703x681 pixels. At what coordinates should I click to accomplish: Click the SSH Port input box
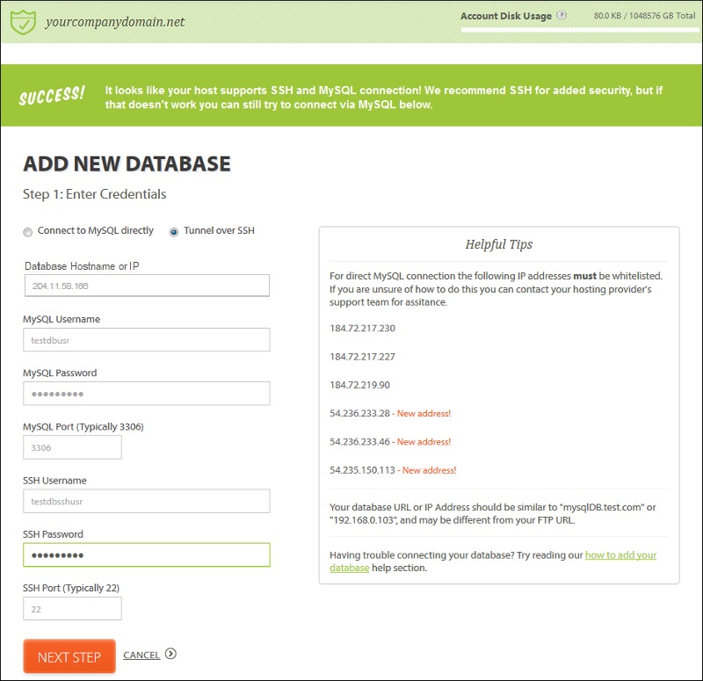pyautogui.click(x=72, y=609)
